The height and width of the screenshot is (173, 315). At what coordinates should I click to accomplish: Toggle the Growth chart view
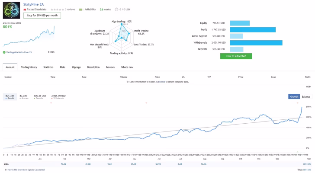point(294,97)
